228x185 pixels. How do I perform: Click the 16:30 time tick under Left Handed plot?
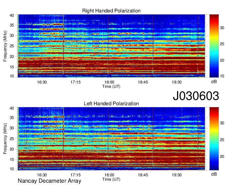[x=42, y=175]
